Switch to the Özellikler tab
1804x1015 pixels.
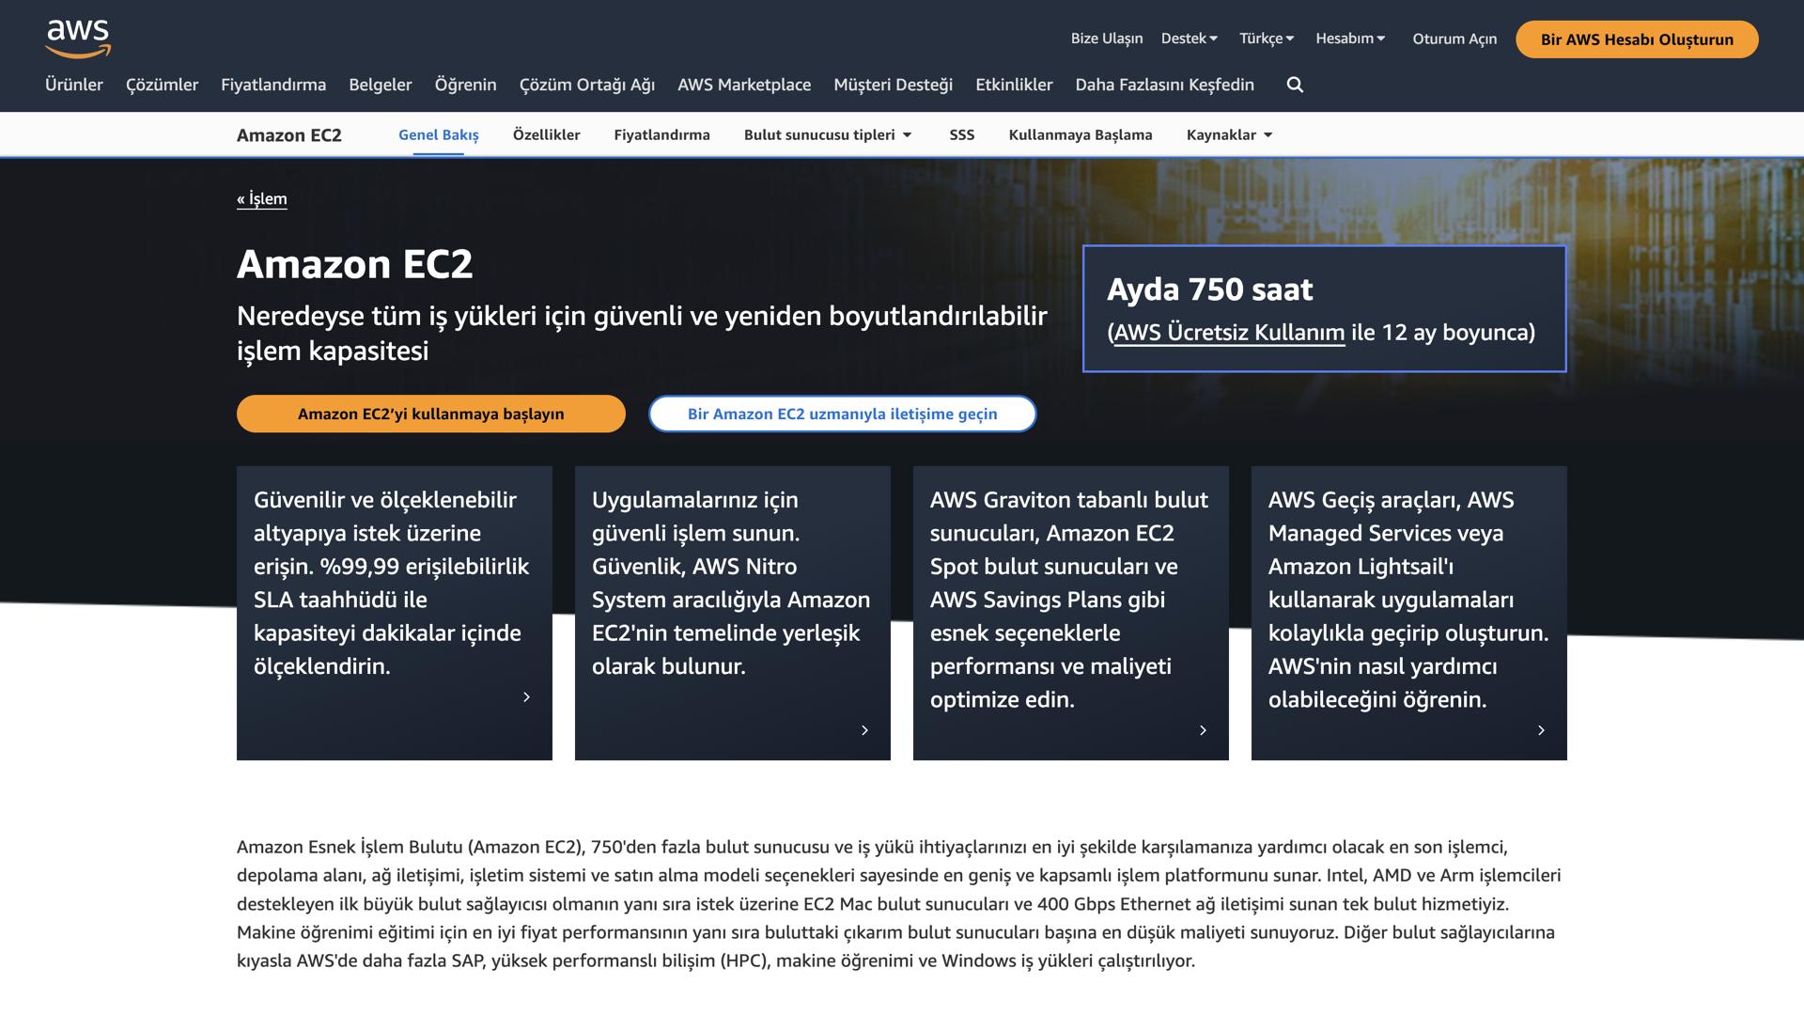[546, 134]
